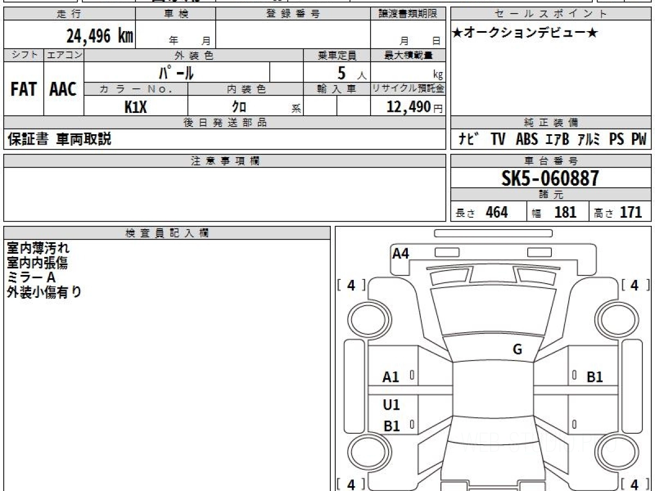Click the 注意事項欄 header
Screen dimensions: 655x491
pos(225,161)
